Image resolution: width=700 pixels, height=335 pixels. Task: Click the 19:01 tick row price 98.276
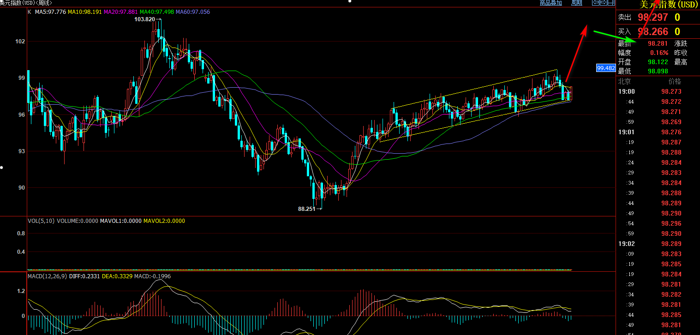pyautogui.click(x=671, y=132)
